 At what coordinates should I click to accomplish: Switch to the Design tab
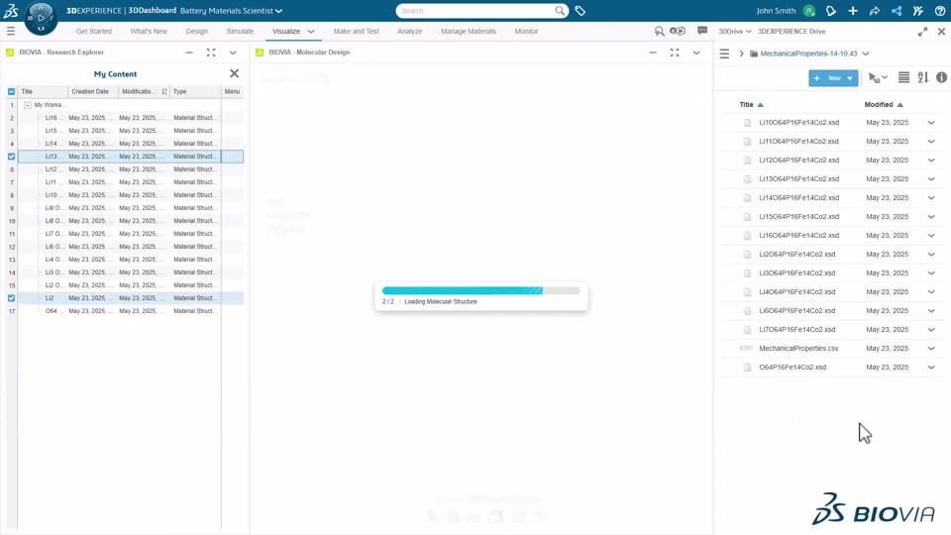[x=196, y=31]
